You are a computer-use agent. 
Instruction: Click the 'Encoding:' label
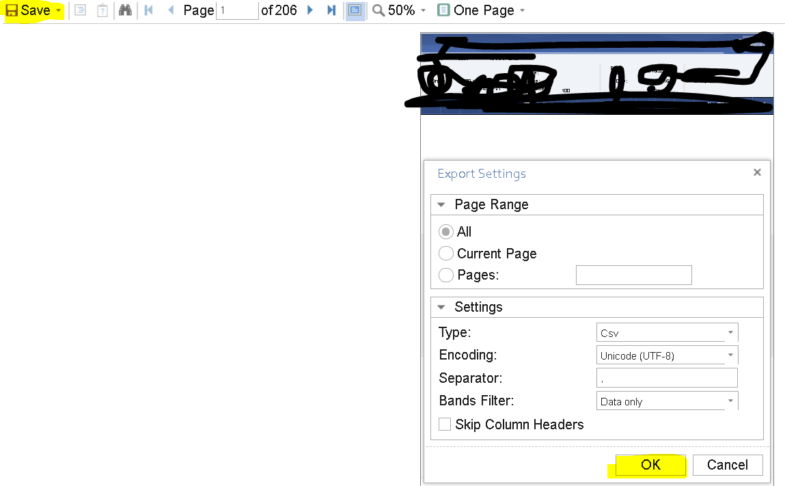[x=467, y=355]
